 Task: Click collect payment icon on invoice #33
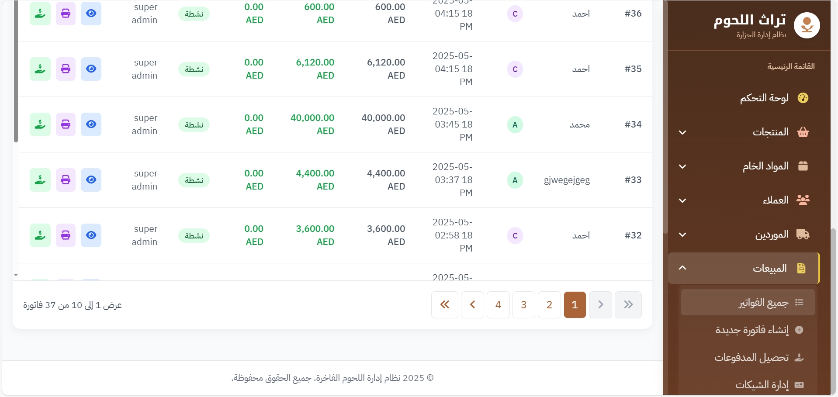coord(40,180)
